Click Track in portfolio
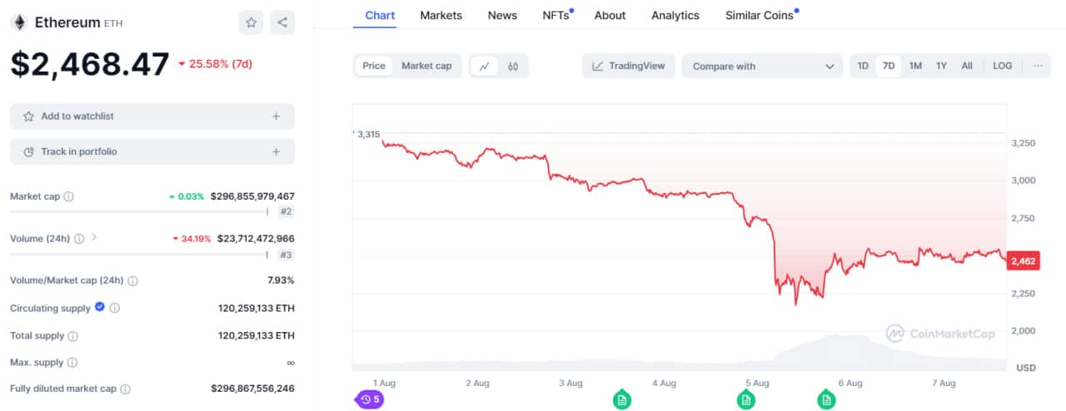1066x411 pixels. [x=152, y=151]
